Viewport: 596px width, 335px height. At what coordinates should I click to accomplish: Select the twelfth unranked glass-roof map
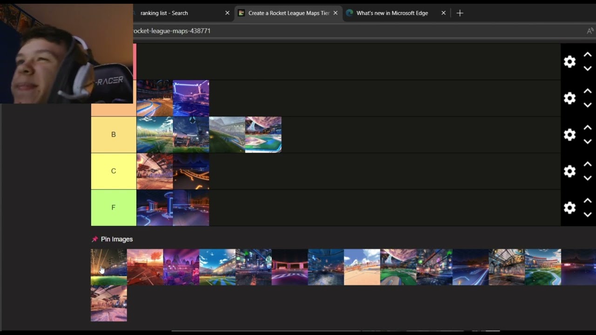(507, 267)
